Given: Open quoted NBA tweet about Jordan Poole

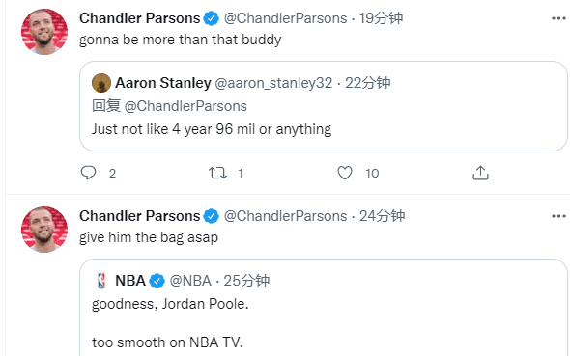Looking at the screenshot, I should (x=324, y=308).
